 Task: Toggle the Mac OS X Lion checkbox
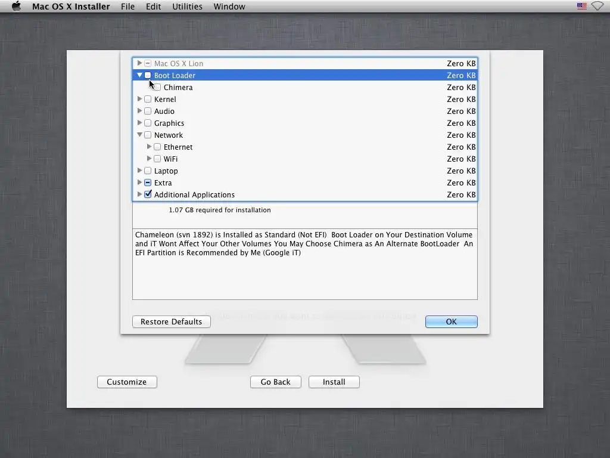coord(148,63)
